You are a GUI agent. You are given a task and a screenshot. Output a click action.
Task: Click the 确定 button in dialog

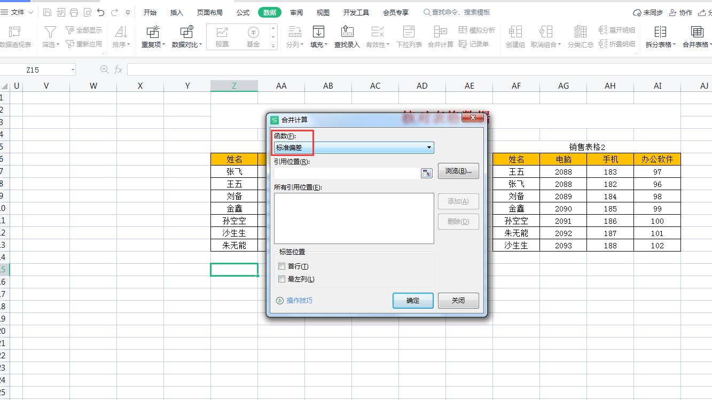click(x=413, y=301)
